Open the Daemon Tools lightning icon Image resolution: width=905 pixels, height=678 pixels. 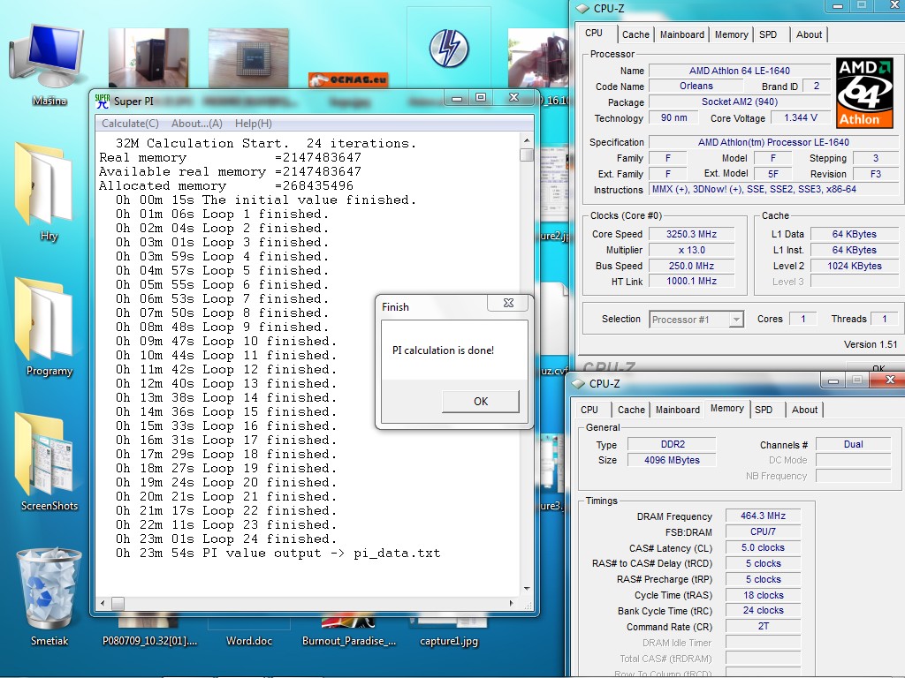449,49
